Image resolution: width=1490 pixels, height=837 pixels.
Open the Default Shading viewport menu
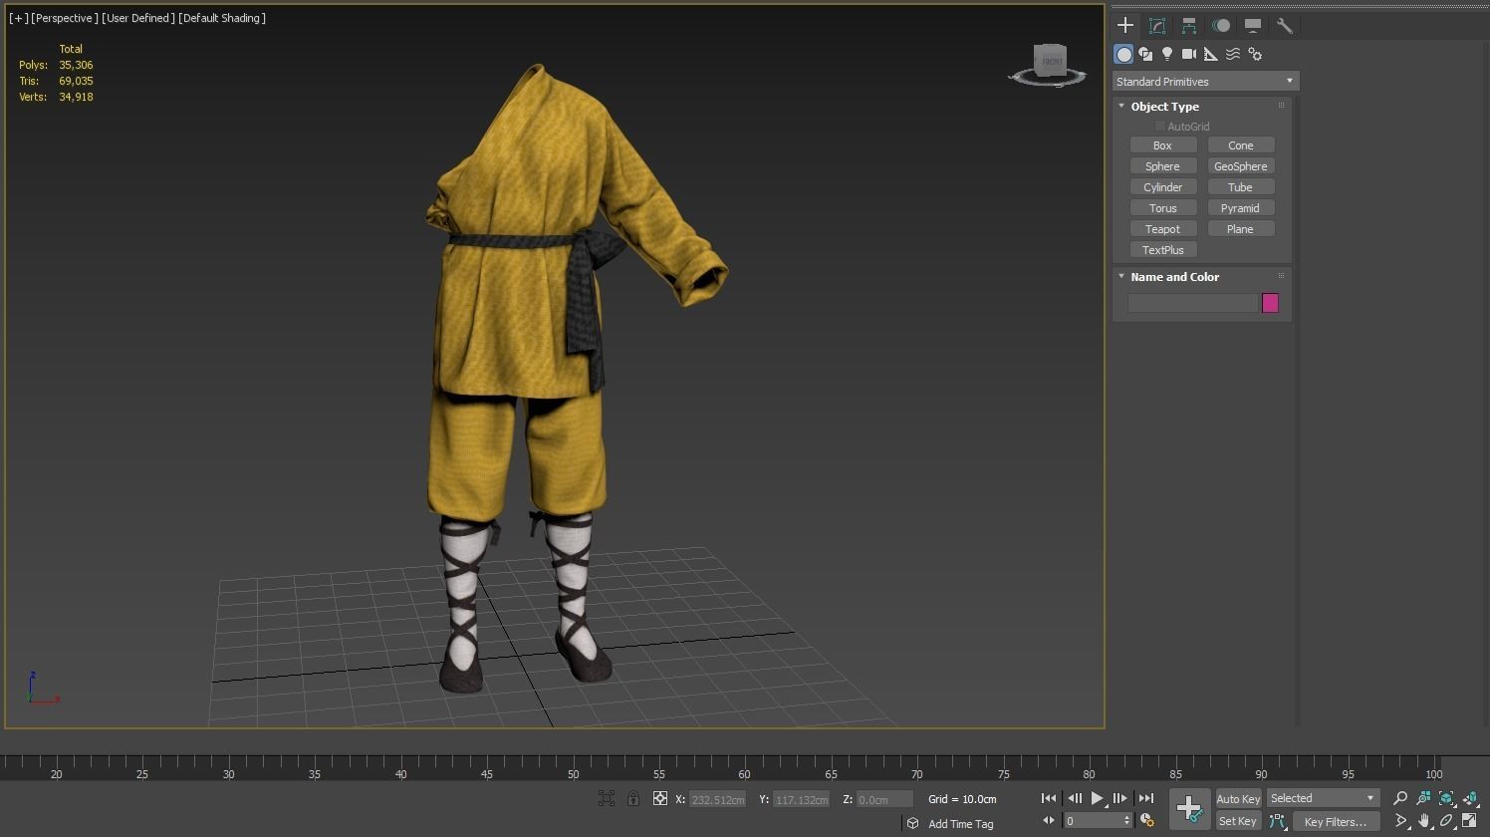coord(222,18)
